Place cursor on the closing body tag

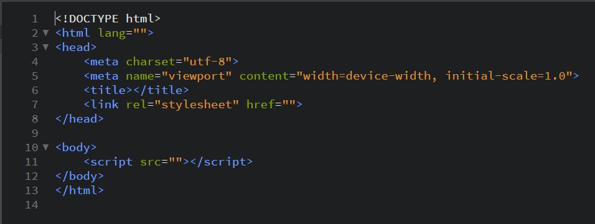point(79,176)
